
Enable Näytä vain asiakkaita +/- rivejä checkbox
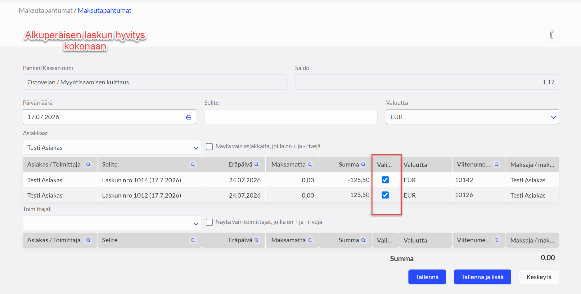209,146
